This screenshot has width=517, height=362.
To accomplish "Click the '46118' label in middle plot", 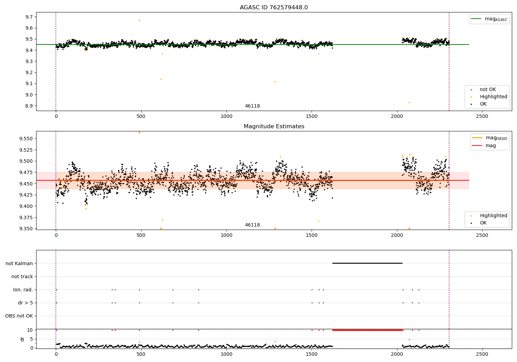I will click(252, 225).
